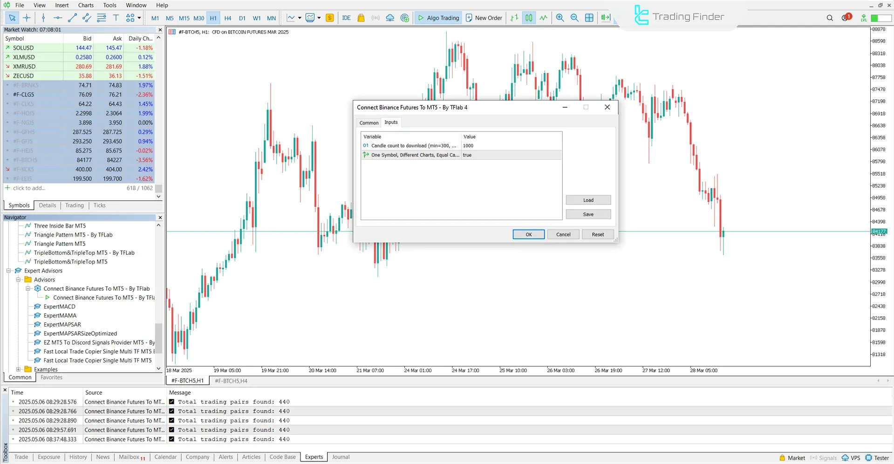Open a New Order window
Screen dimensions: 894x464
coord(484,18)
